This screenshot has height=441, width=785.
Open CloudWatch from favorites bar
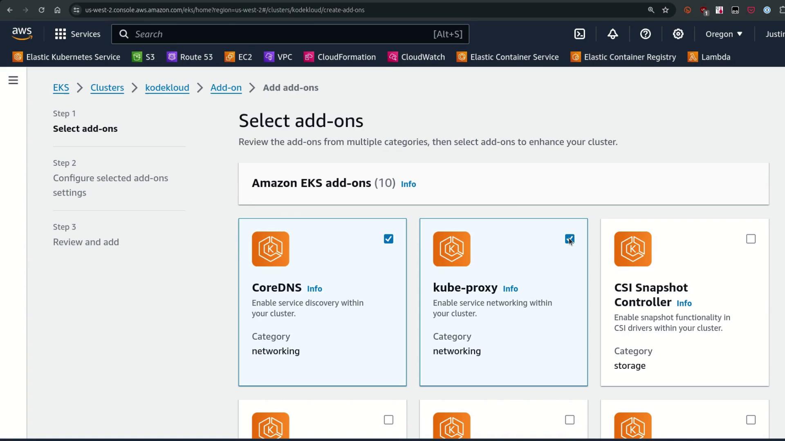point(416,57)
